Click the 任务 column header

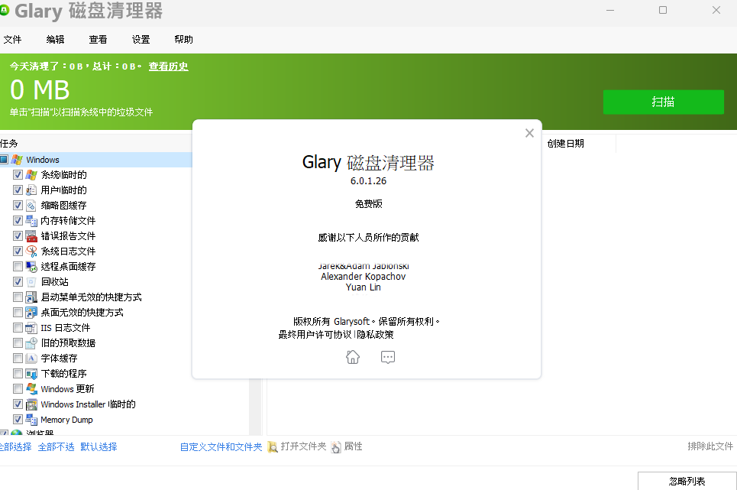point(8,144)
